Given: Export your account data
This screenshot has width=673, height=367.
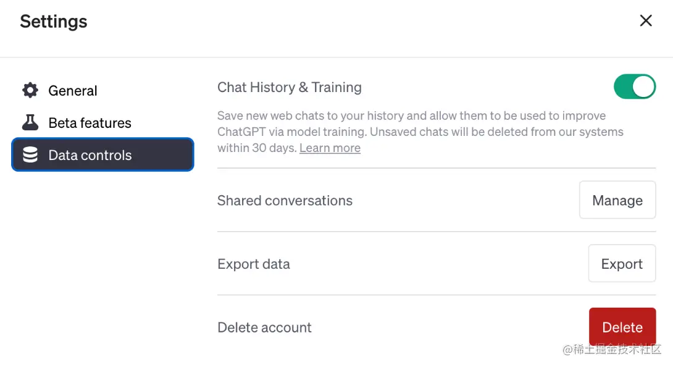Looking at the screenshot, I should [x=622, y=263].
